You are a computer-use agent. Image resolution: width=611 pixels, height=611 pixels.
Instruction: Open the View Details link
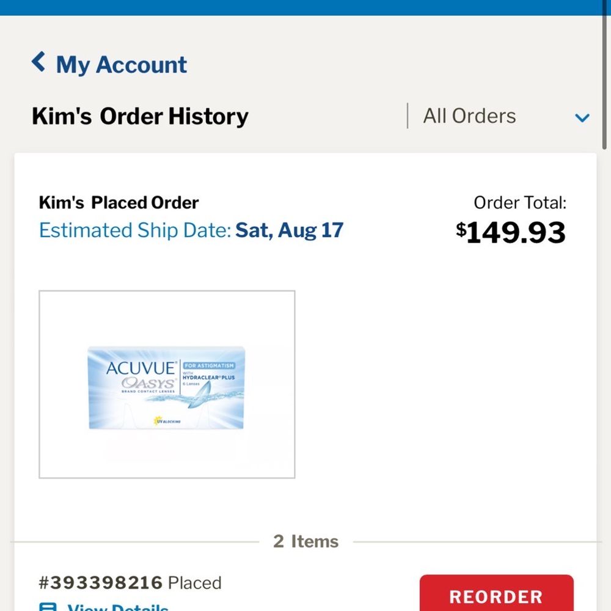click(118, 606)
